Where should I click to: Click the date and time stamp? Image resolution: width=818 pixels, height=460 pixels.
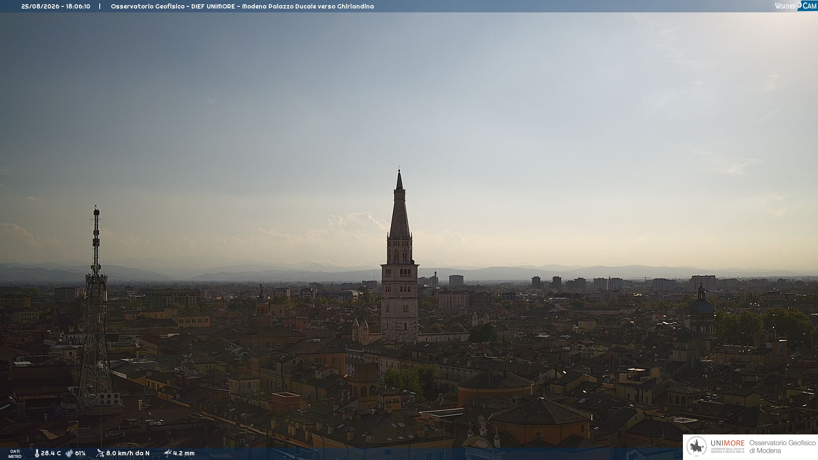tap(56, 6)
